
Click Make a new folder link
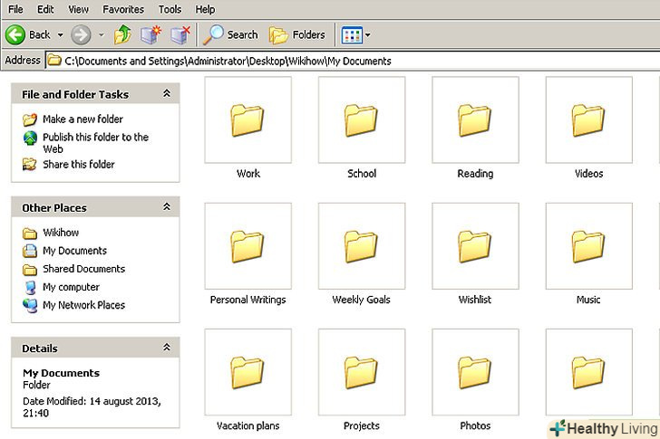[82, 119]
